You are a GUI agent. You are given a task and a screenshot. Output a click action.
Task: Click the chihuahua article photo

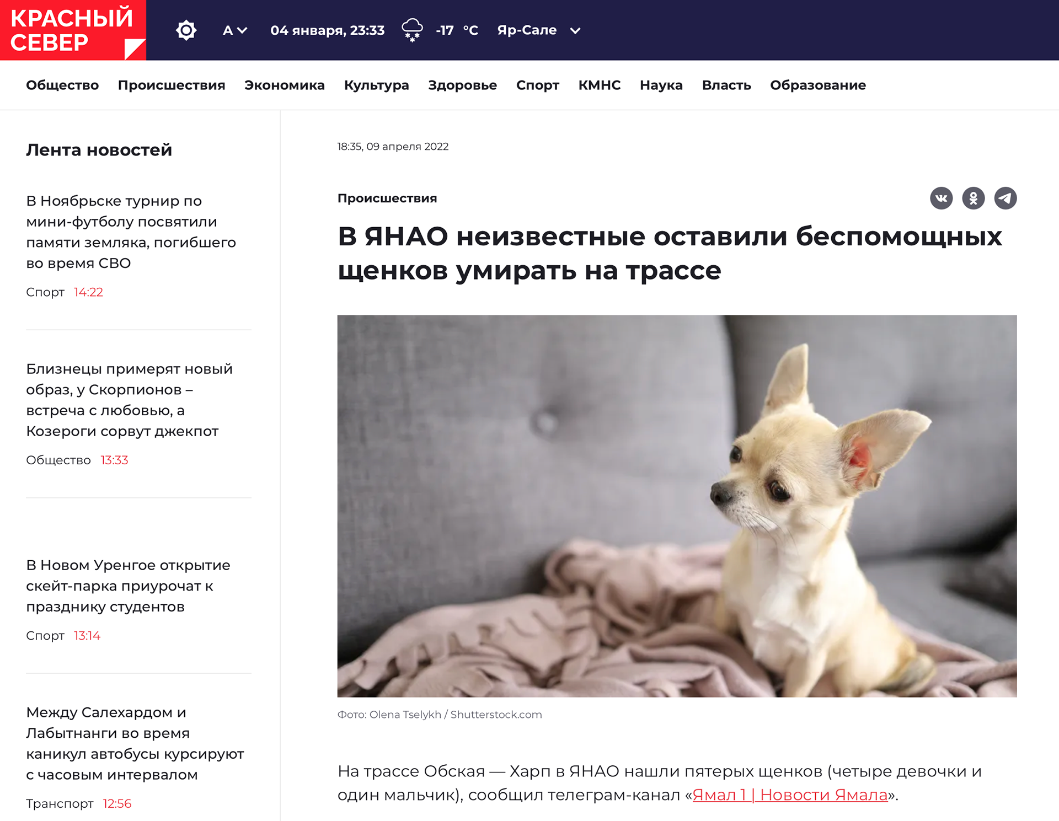tap(677, 506)
